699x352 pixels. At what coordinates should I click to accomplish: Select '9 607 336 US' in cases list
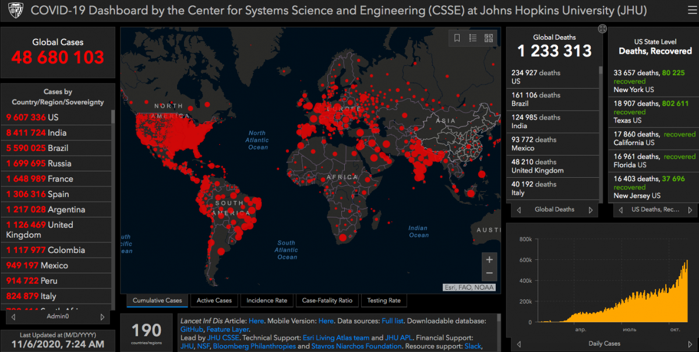pos(57,117)
